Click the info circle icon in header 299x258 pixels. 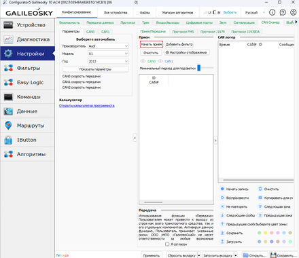point(272,12)
